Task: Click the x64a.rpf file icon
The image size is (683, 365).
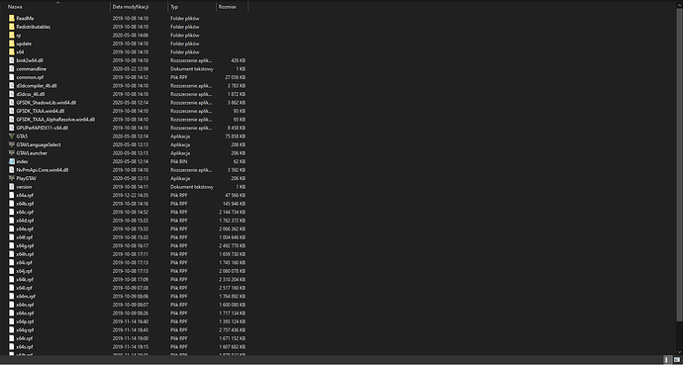Action: [x=12, y=195]
